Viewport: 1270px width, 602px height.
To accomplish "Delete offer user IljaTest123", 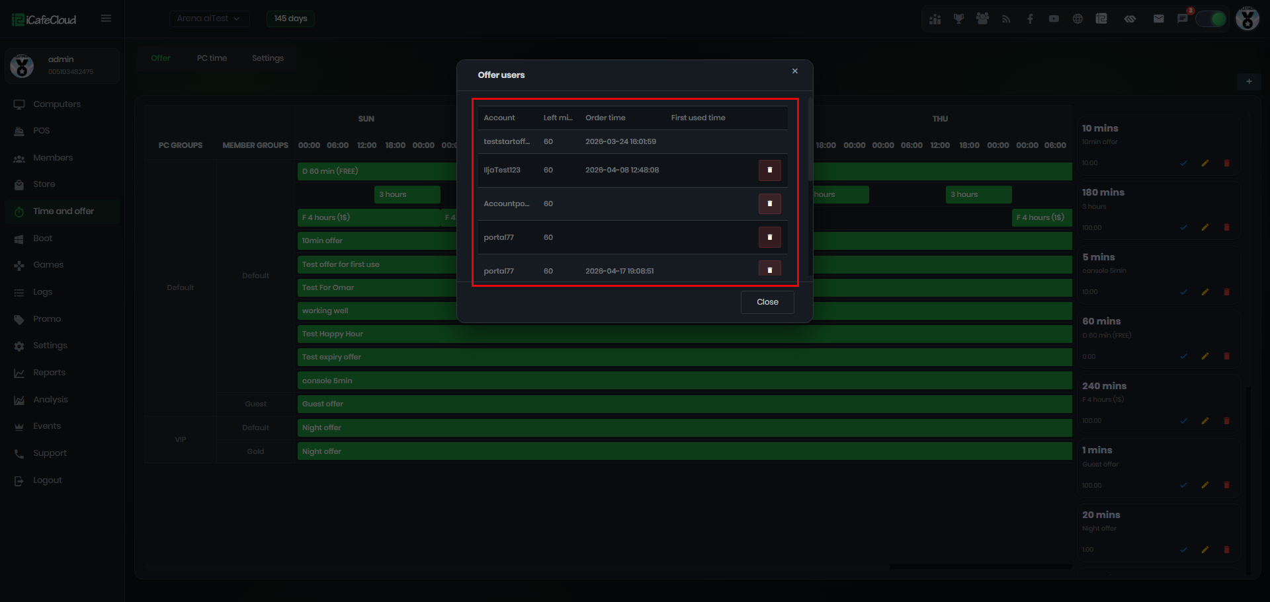I will click(x=769, y=170).
